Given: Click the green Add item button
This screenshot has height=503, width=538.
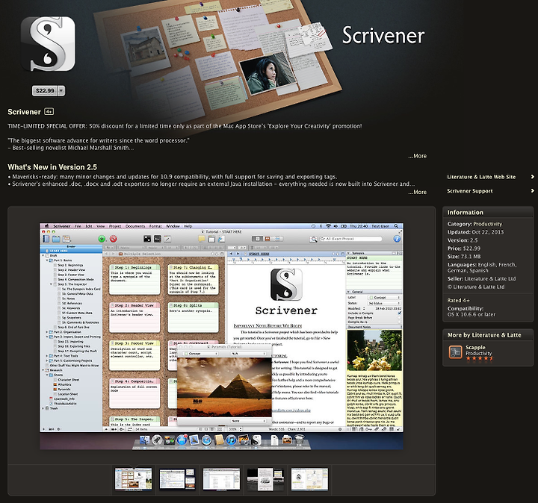Looking at the screenshot, I should [102, 239].
